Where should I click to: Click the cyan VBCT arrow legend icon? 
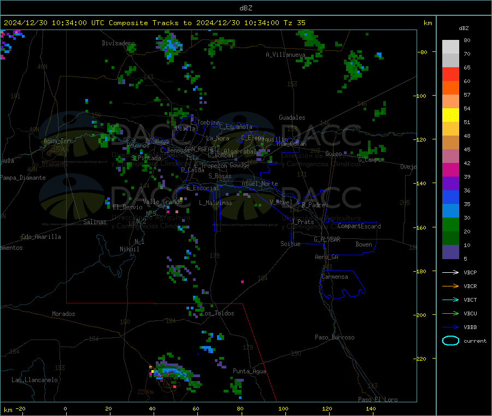coord(450,300)
